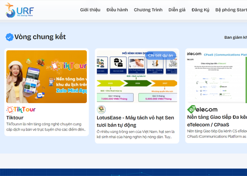
Task: Click the blue verified badge beside Vòng chung kết
Action: (10, 37)
